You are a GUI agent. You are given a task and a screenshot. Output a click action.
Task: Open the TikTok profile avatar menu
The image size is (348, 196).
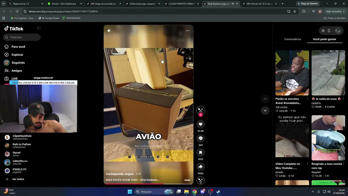click(x=338, y=31)
